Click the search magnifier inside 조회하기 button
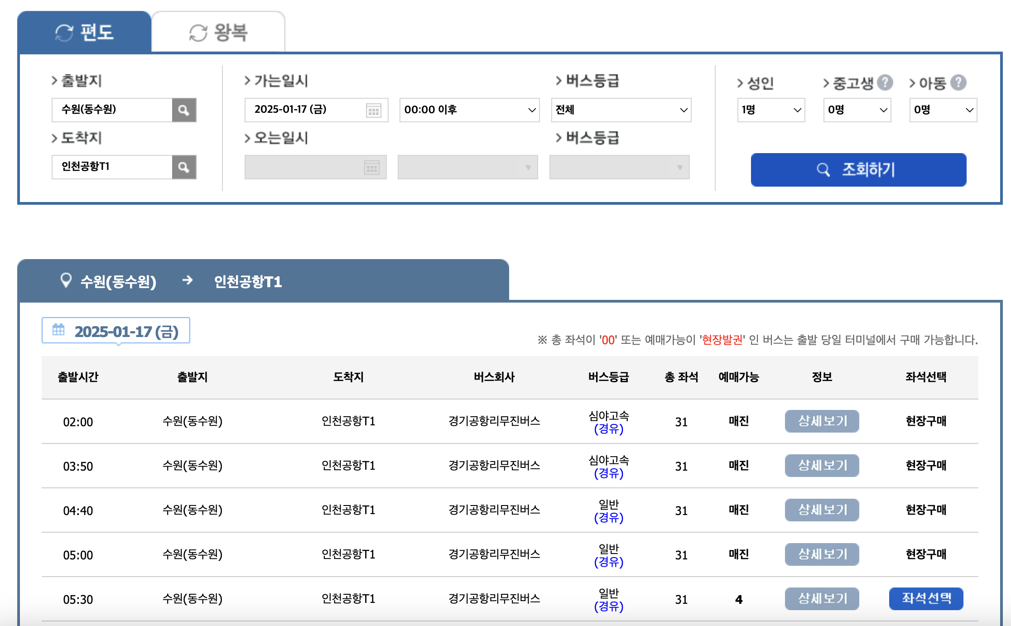Image resolution: width=1011 pixels, height=626 pixels. coord(823,170)
